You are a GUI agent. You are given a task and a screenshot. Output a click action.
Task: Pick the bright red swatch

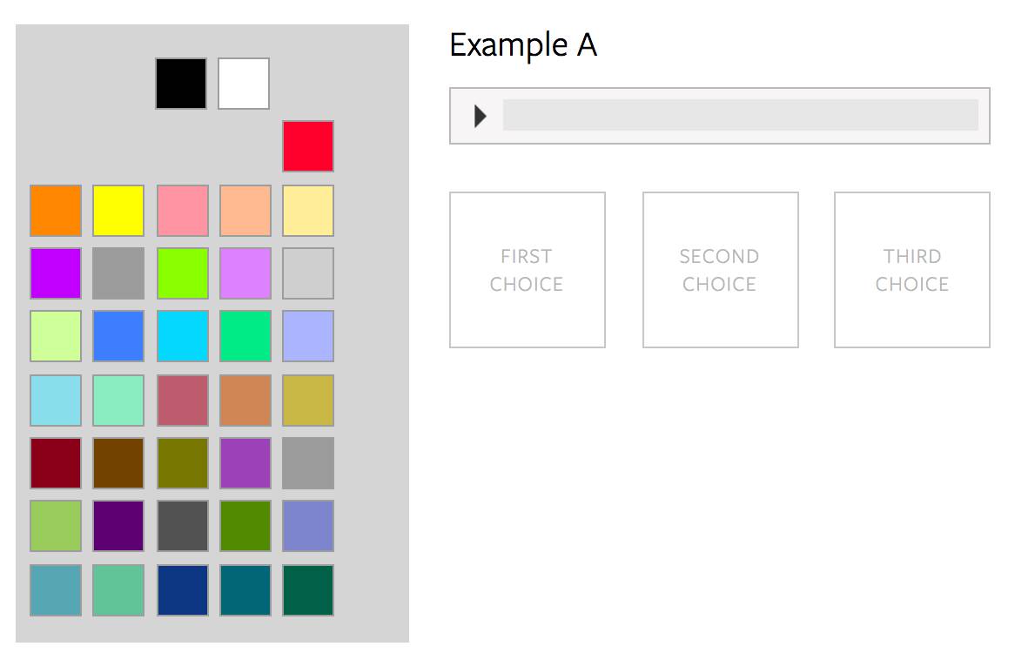point(308,146)
